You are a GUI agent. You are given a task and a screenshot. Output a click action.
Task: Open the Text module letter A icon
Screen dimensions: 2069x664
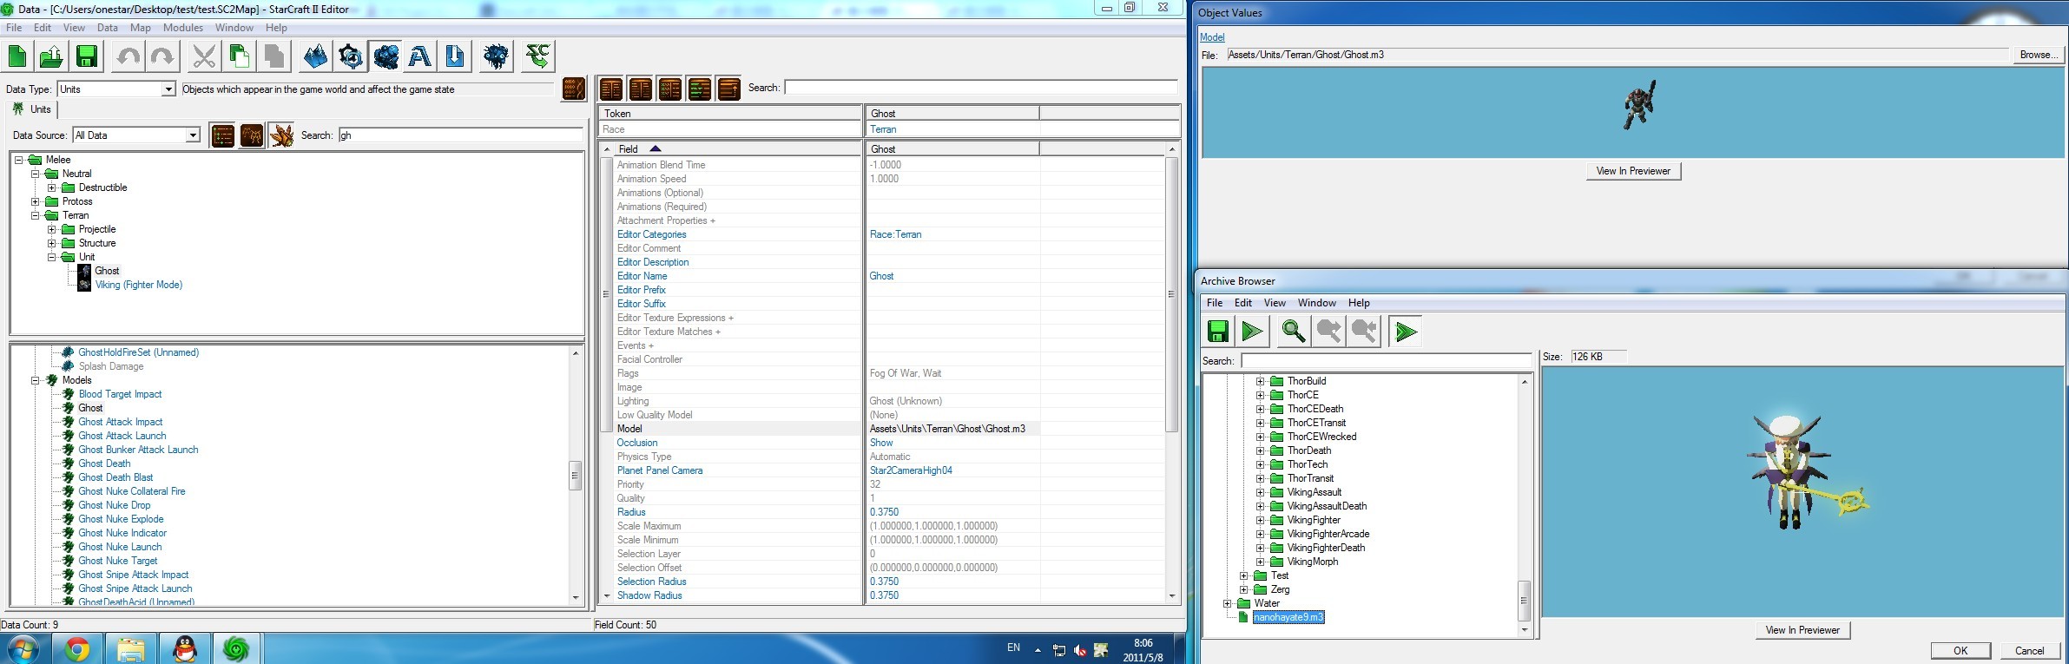pyautogui.click(x=420, y=56)
